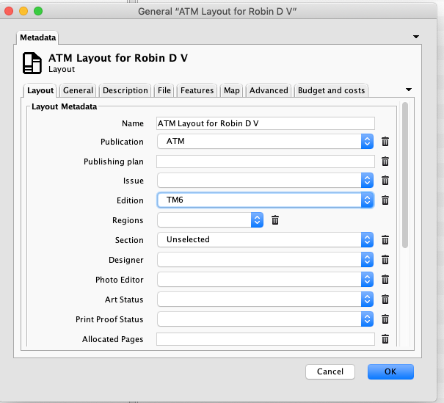Switch to the Advanced tab
Screen dimensions: 444x403
269,90
